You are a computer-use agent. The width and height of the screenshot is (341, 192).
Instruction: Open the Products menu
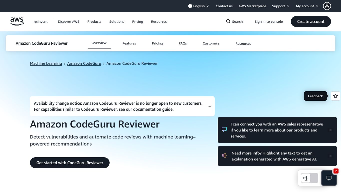(x=94, y=21)
